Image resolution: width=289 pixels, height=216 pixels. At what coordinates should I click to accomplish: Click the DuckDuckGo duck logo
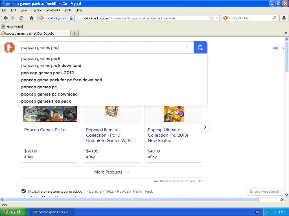pos(9,48)
